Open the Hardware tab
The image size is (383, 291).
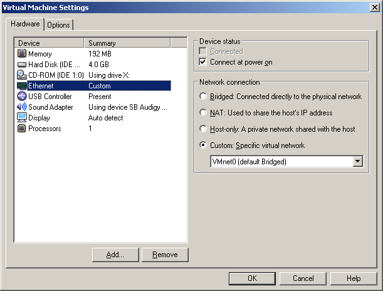coord(26,24)
